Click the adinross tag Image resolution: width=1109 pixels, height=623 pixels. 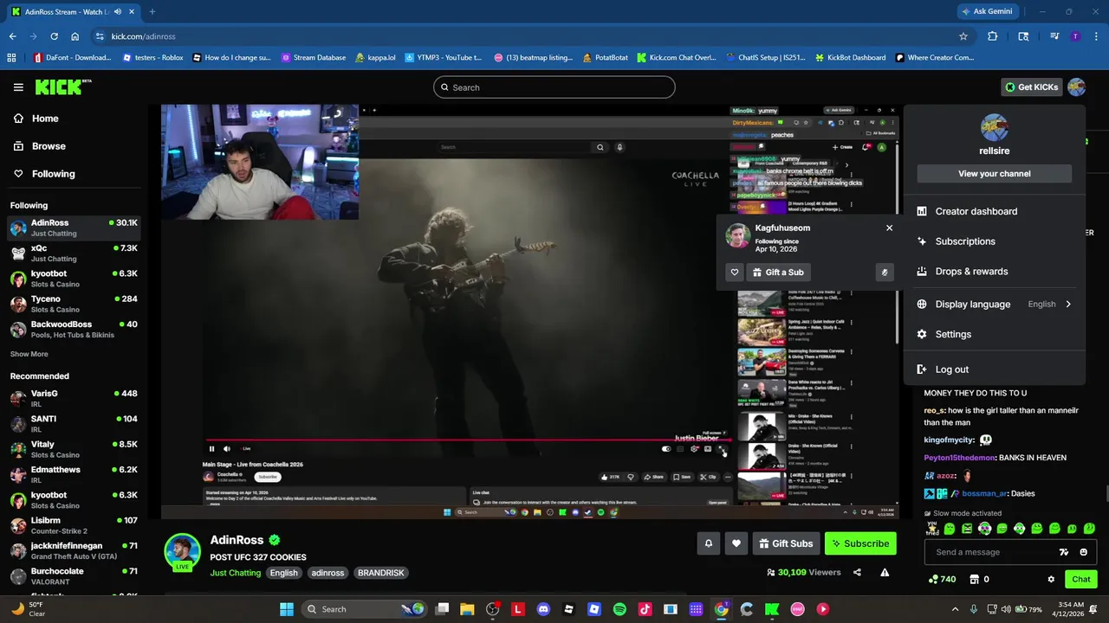point(328,573)
